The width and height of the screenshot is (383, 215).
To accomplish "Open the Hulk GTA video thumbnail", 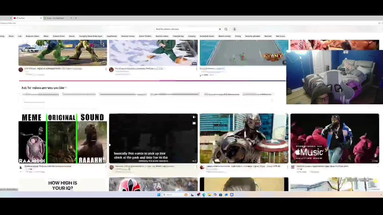I will (63, 53).
